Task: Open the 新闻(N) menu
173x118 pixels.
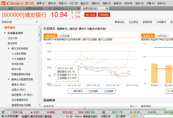Action: 118,3
